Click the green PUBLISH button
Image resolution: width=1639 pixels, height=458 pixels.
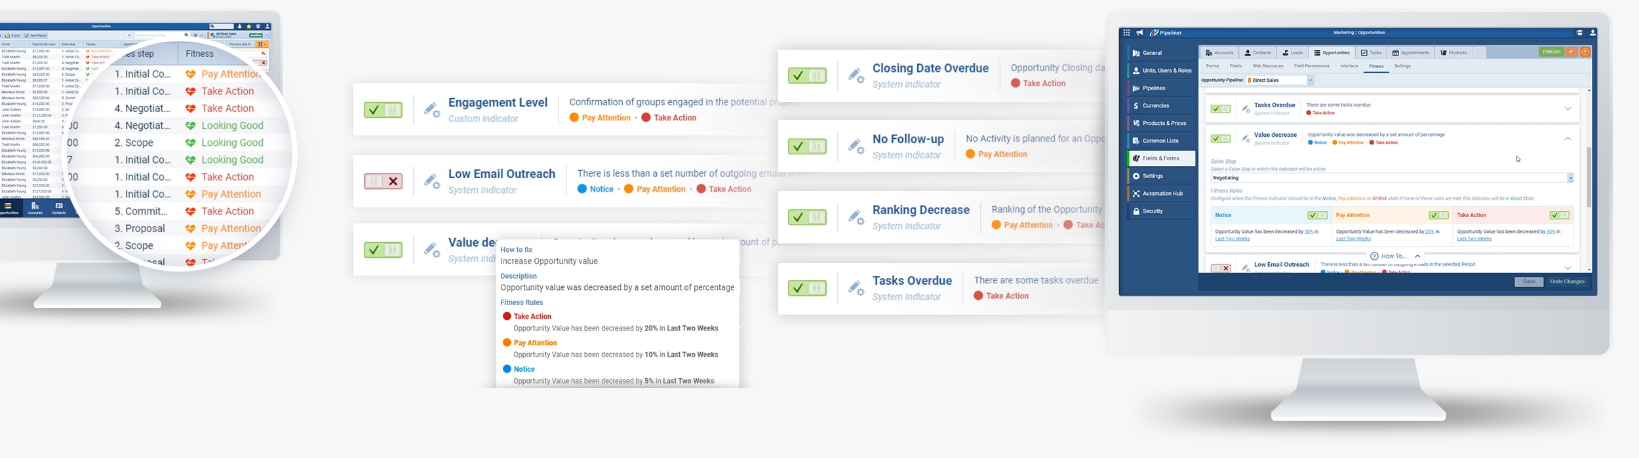click(1551, 52)
